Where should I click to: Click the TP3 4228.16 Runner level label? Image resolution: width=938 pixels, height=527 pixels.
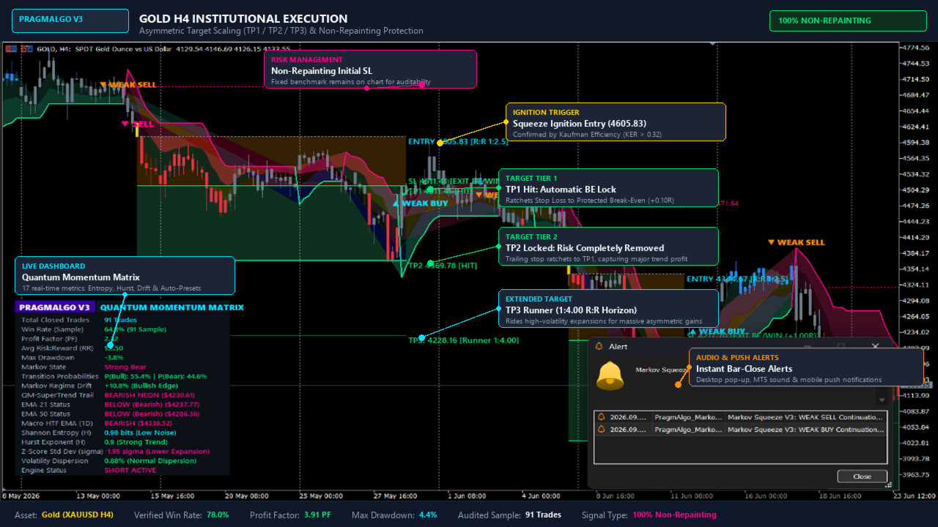coord(463,340)
